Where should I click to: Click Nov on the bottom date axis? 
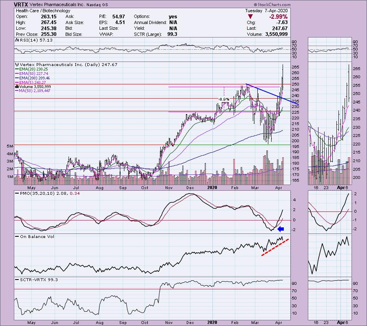click(x=169, y=322)
